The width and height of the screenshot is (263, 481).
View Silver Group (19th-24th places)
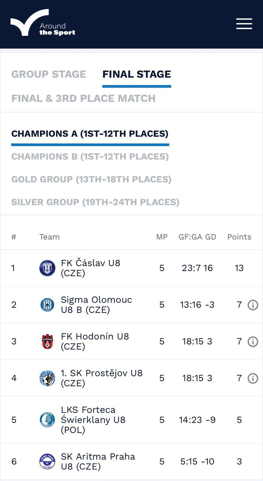(x=95, y=202)
